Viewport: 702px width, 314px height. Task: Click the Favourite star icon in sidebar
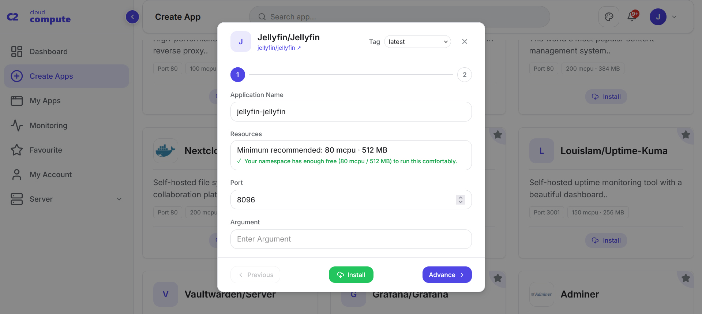click(17, 150)
